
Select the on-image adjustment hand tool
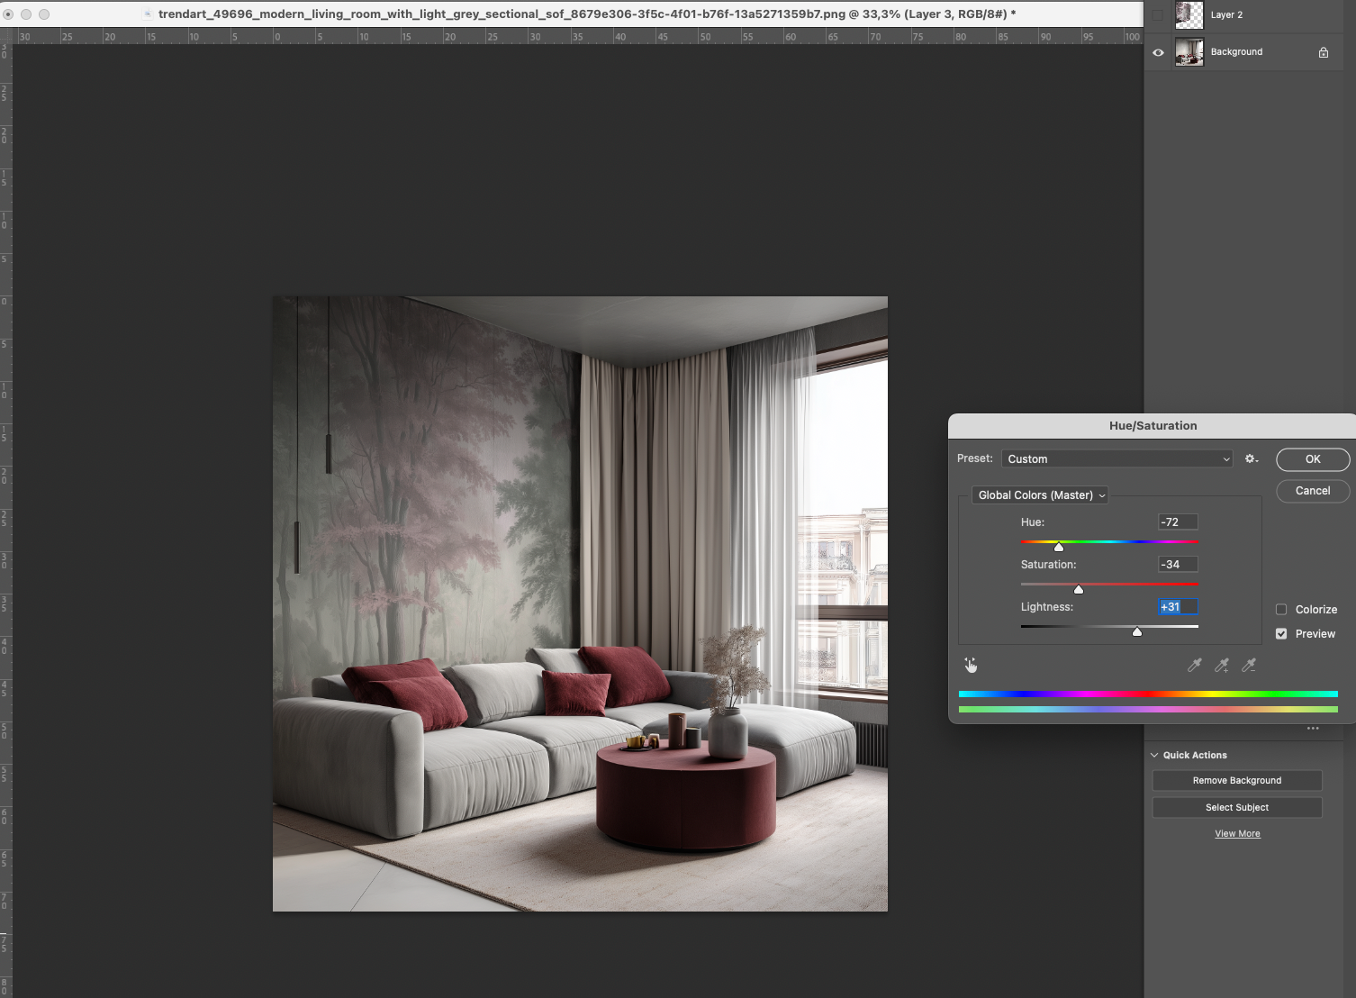[971, 666]
